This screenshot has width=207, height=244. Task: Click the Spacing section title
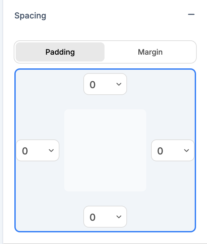click(30, 16)
